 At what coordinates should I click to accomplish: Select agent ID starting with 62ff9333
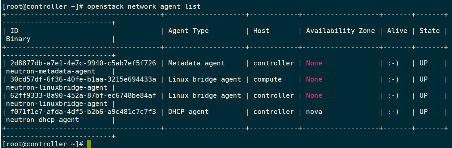(83, 95)
